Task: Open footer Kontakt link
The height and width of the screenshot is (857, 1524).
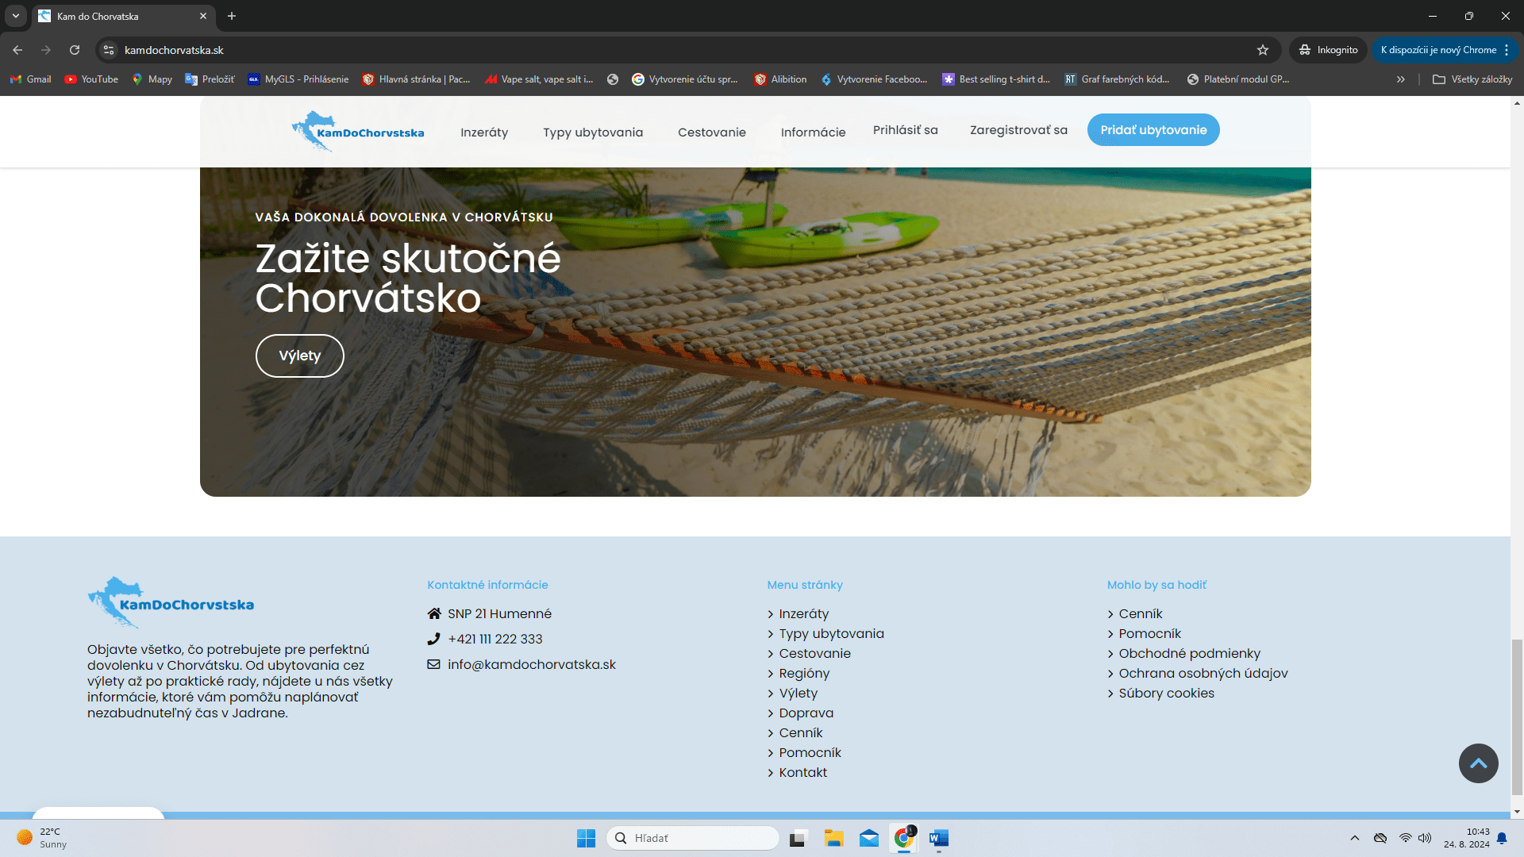Action: click(803, 772)
